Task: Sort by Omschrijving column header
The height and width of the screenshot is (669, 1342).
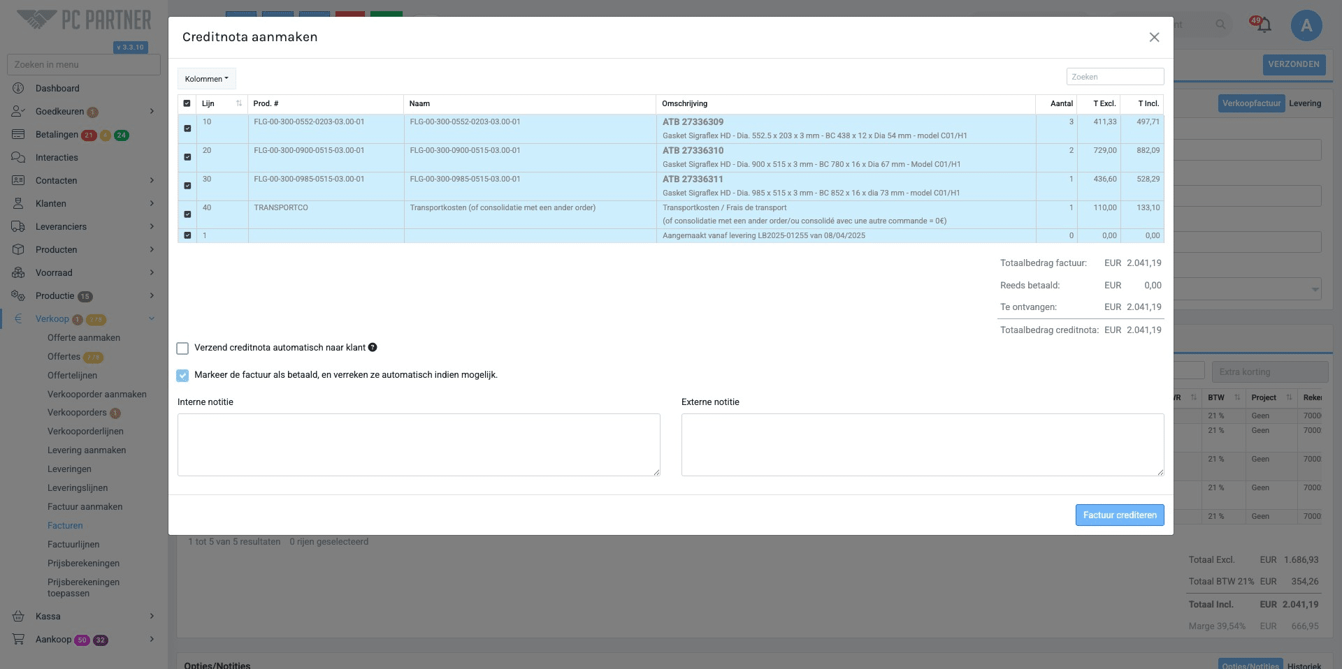Action: [x=845, y=103]
